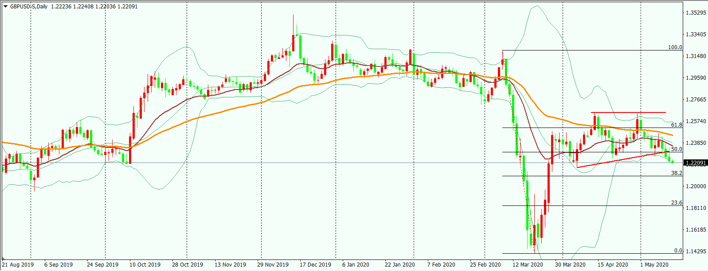The width and height of the screenshot is (708, 271).
Task: Select the 1.23850 price axis label
Action: point(696,143)
